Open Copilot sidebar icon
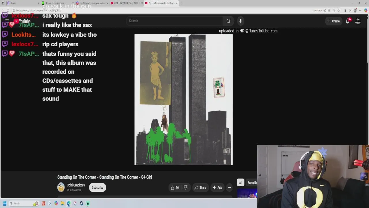Screen dimensions: 369x208 point(366,10)
